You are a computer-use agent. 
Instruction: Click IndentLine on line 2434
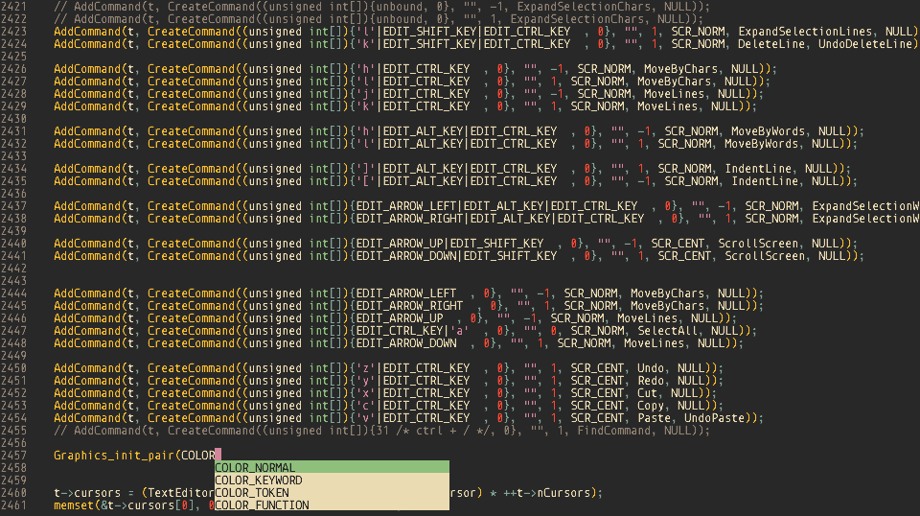click(757, 169)
